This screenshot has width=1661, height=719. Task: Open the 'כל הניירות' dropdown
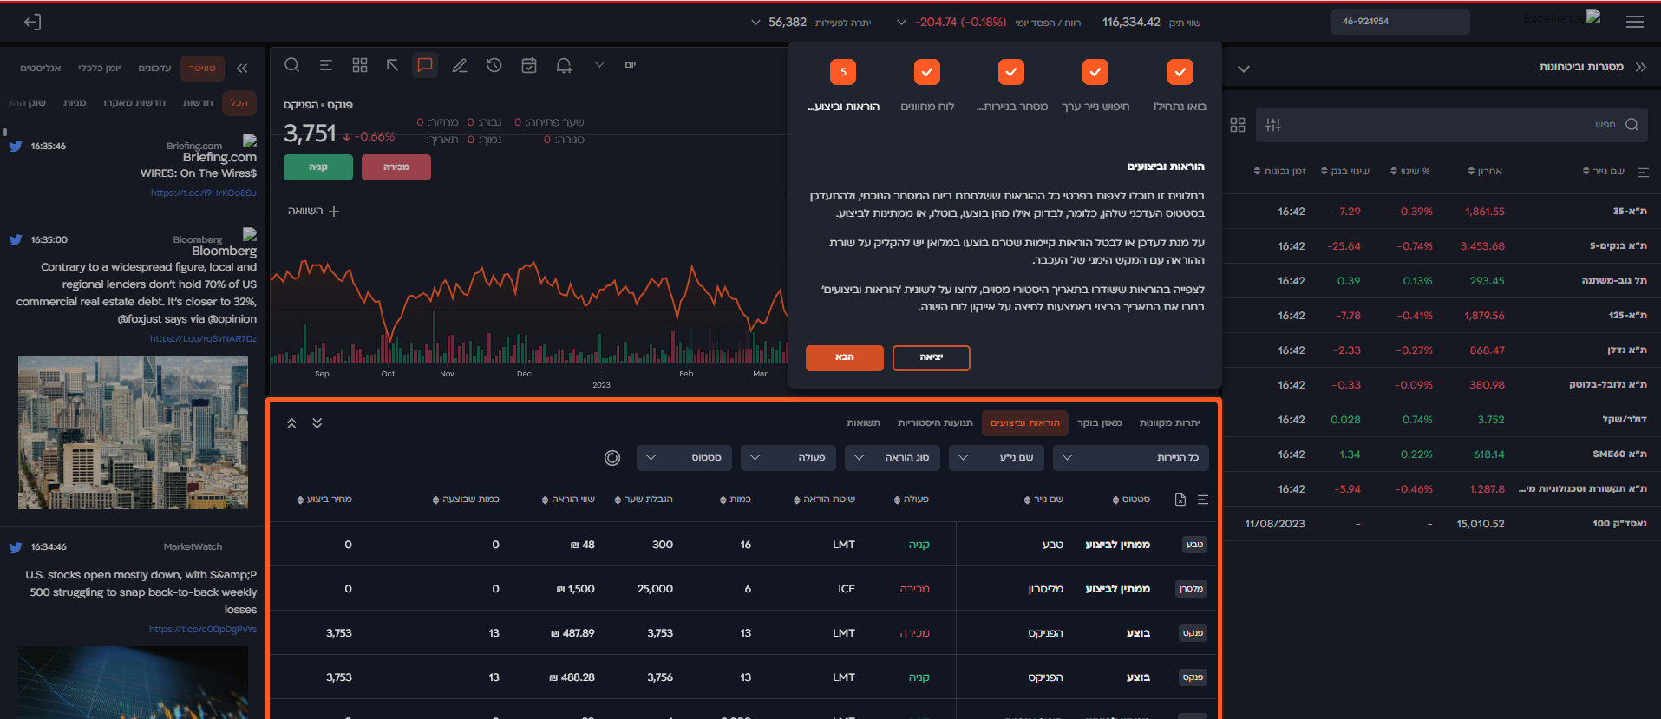coord(1130,458)
